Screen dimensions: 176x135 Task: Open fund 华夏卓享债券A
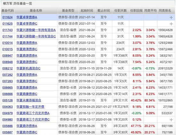point(27,17)
